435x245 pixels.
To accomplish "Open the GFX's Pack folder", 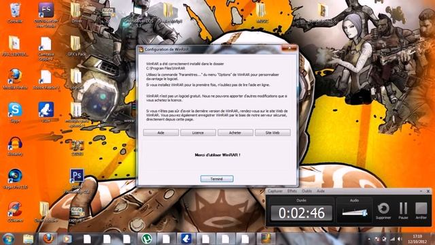I will click(76, 46).
